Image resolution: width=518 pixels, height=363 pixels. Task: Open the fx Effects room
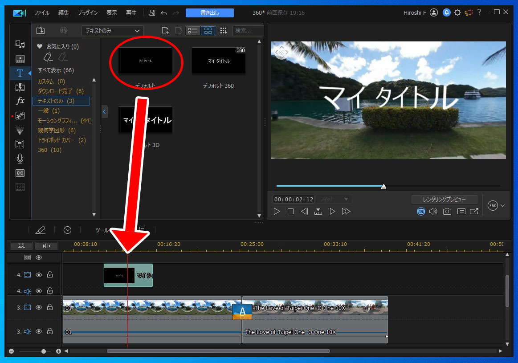[20, 101]
